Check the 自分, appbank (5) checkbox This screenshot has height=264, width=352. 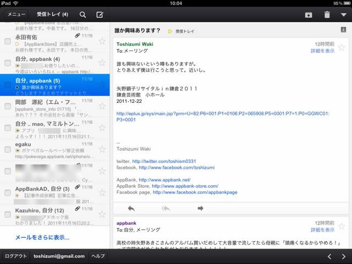point(8,85)
